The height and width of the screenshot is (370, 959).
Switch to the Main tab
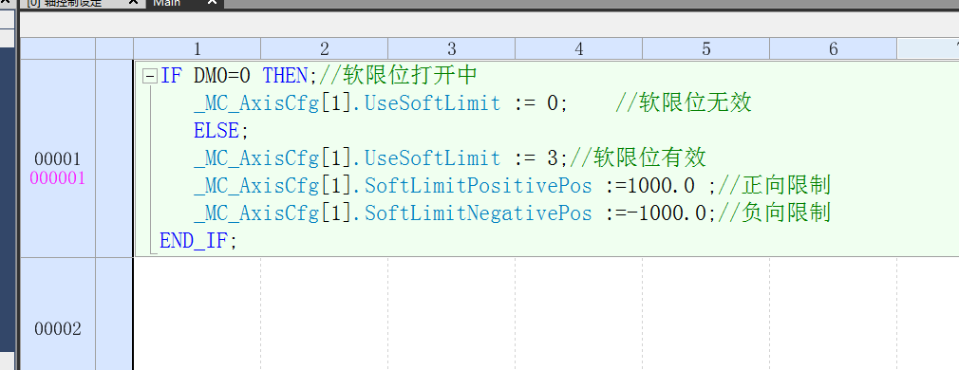[166, 3]
